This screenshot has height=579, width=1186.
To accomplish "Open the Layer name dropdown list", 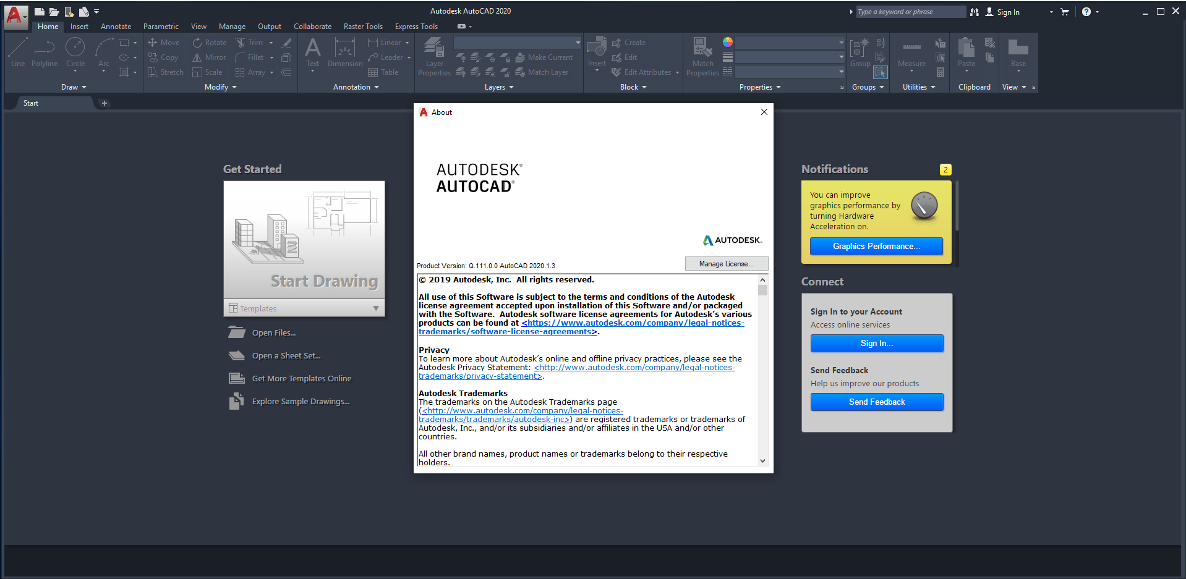I will click(x=518, y=43).
